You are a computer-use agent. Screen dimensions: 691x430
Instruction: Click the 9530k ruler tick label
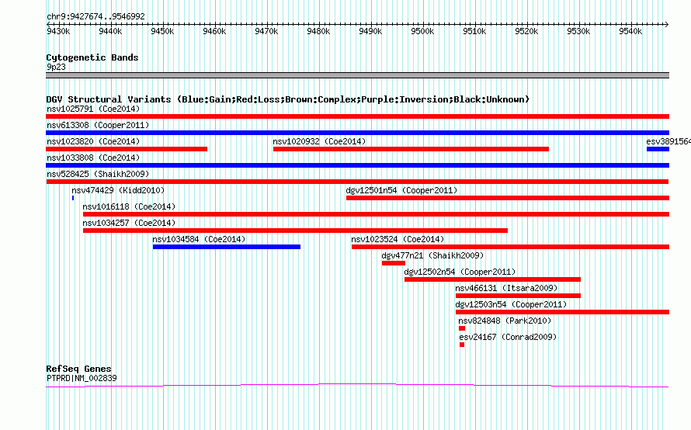(578, 31)
